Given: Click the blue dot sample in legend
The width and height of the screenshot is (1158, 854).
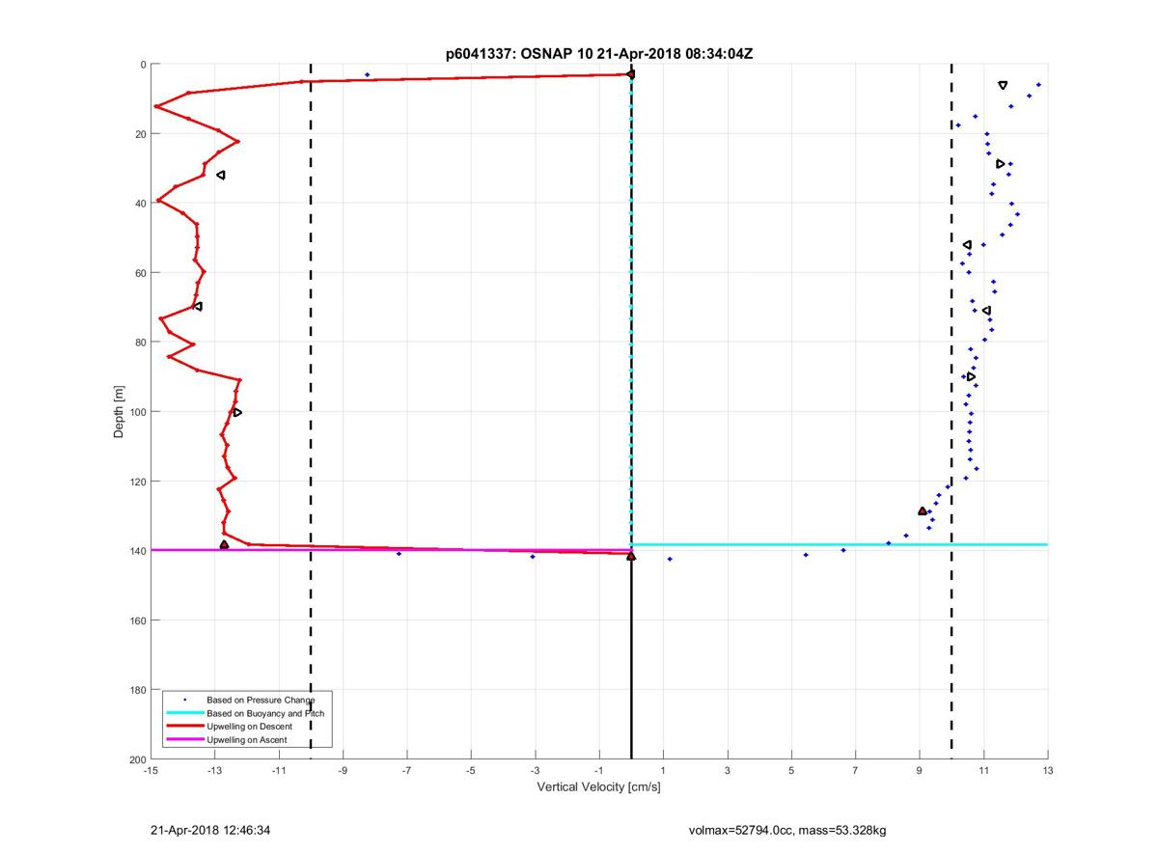Looking at the screenshot, I should point(184,699).
